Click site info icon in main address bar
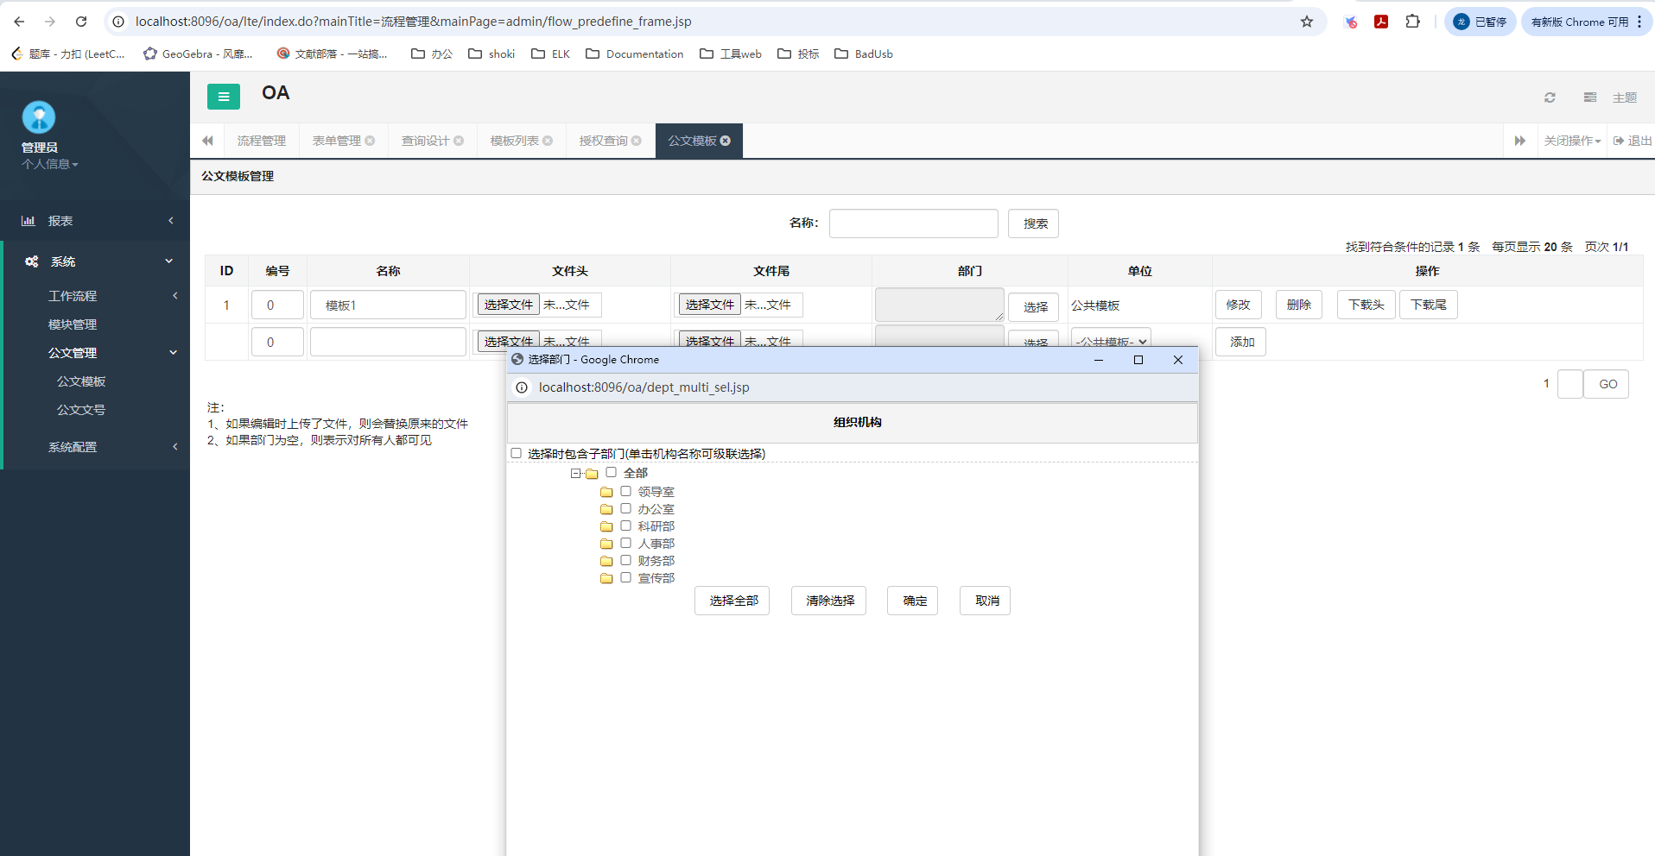Viewport: 1655px width, 856px height. tap(118, 22)
